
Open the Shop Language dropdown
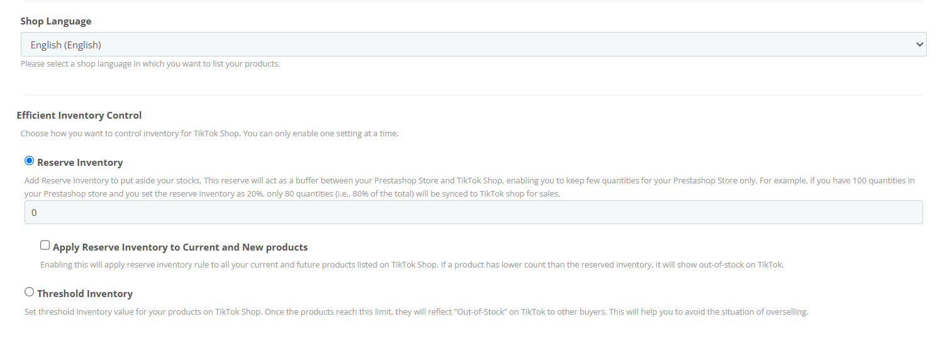[473, 45]
